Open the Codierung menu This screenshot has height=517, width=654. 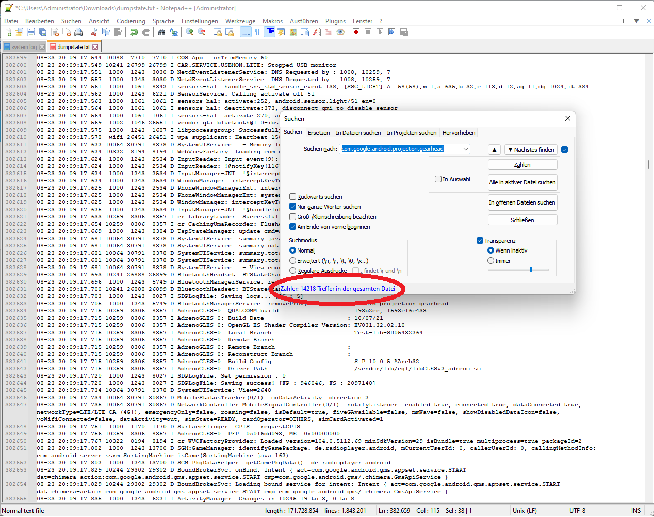(130, 21)
